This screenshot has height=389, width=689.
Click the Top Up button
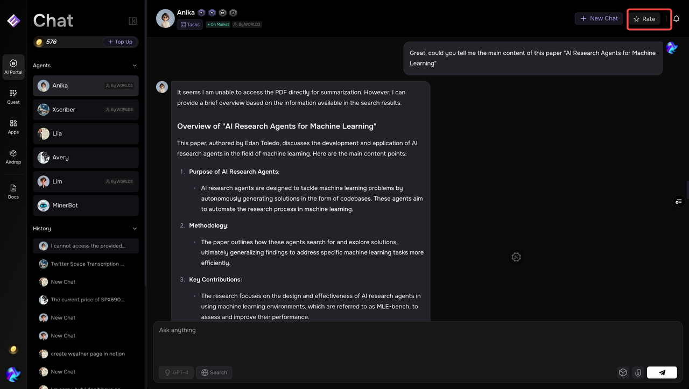(x=120, y=42)
